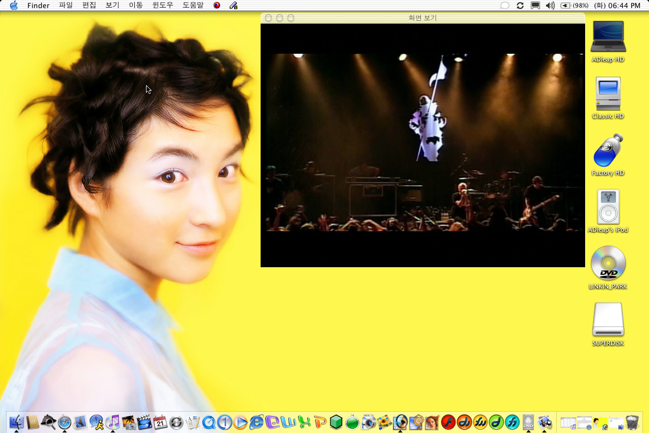The height and width of the screenshot is (433, 649).
Task: Open the DVD Player dock icon
Action: coord(528,422)
